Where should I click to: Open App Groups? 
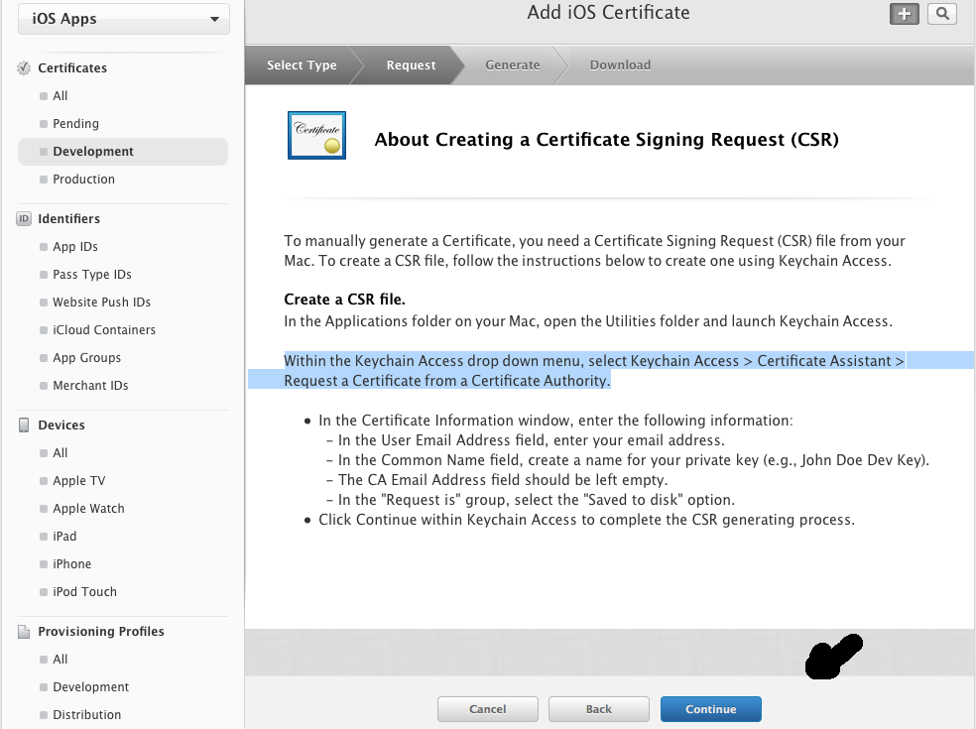coord(86,358)
